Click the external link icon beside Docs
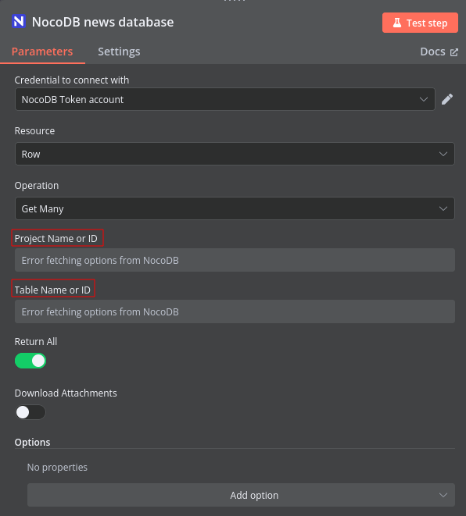The width and height of the screenshot is (466, 516). coord(454,52)
